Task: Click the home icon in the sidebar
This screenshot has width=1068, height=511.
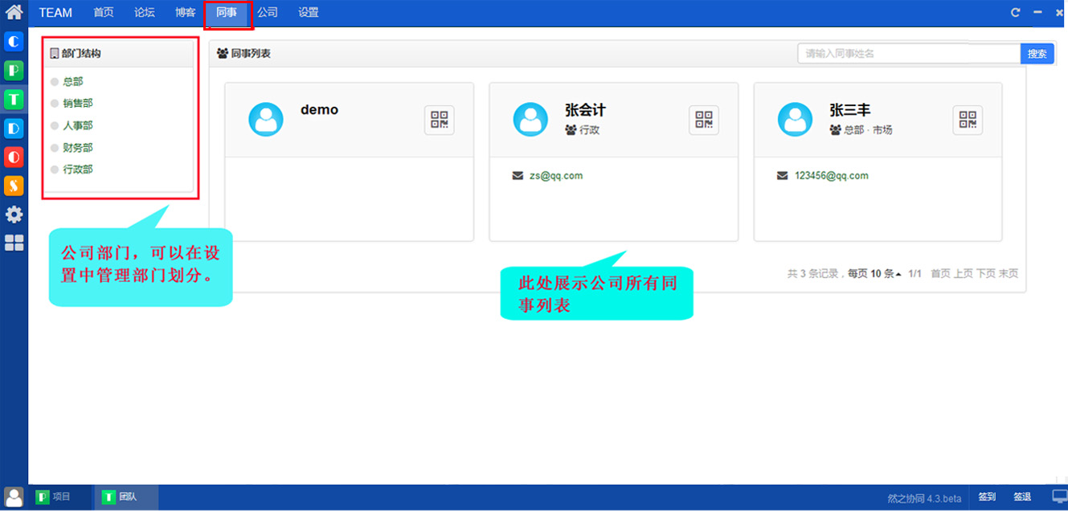Action: tap(14, 12)
